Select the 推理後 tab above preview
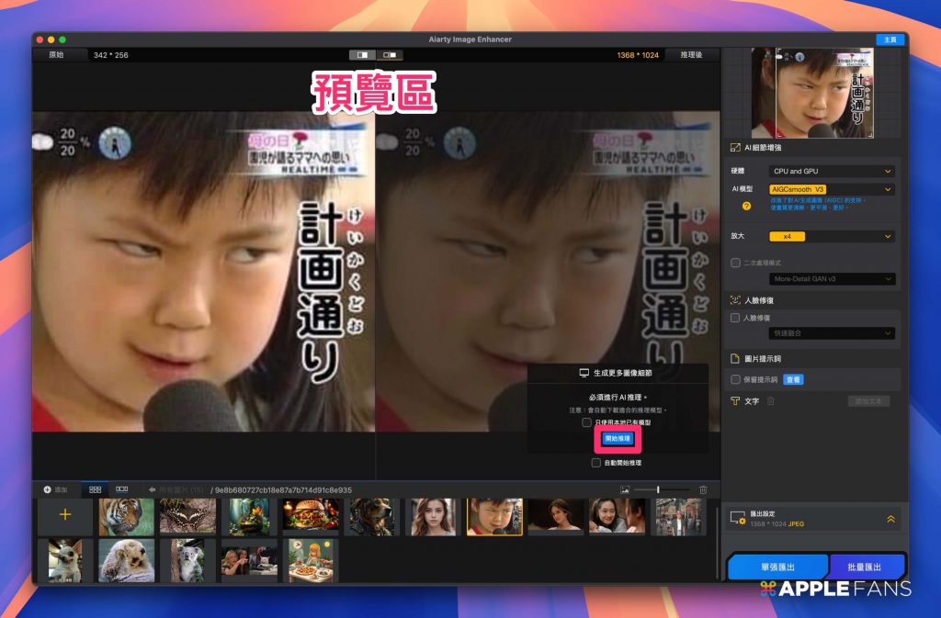Screen dimensions: 941x618 pyautogui.click(x=691, y=55)
